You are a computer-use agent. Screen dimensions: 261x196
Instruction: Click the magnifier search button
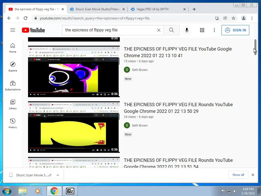172,30
